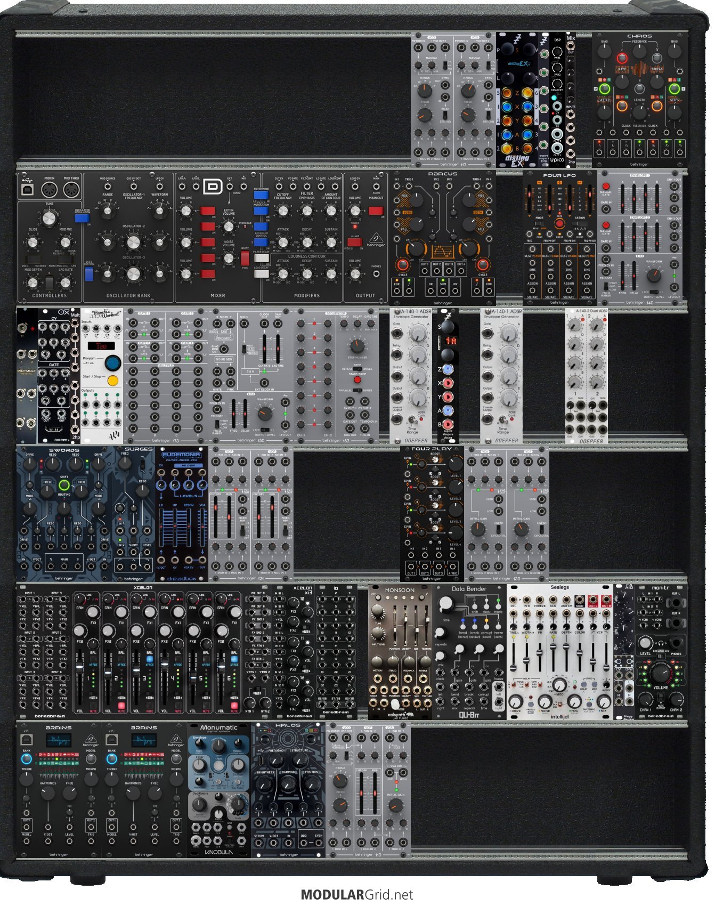Click the CONTROLLERS section label

[x=49, y=295]
